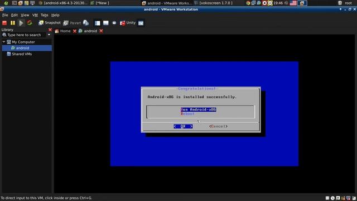The width and height of the screenshot is (357, 201).
Task: Click the CD/DVD drive status icon
Action: coord(332,198)
